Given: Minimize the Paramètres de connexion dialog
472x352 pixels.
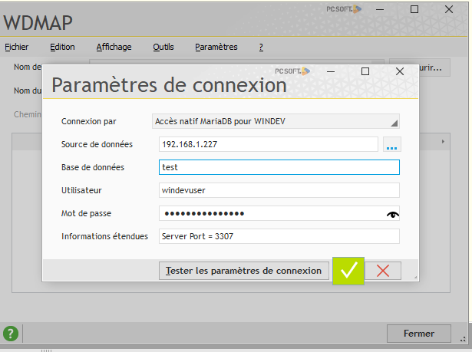Looking at the screenshot, I should pyautogui.click(x=331, y=71).
